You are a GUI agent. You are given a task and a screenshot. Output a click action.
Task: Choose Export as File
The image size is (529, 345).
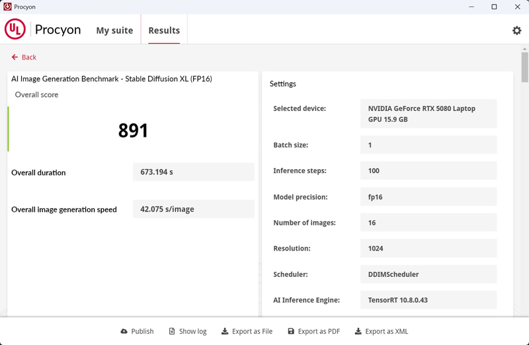coord(247,331)
